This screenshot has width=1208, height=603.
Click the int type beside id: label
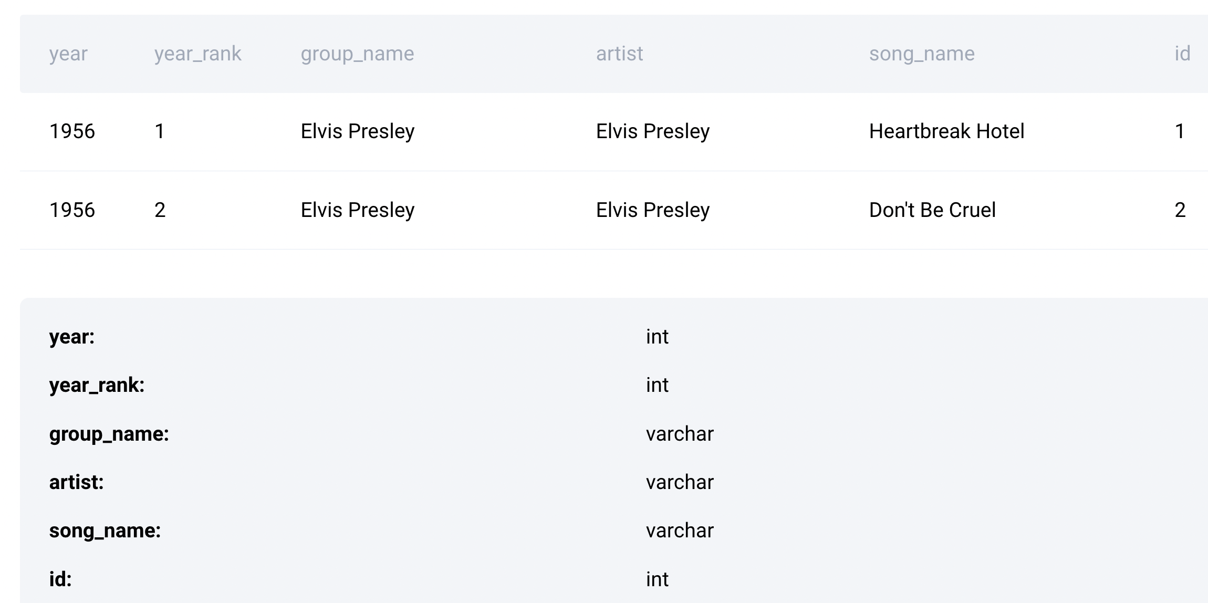click(x=657, y=579)
